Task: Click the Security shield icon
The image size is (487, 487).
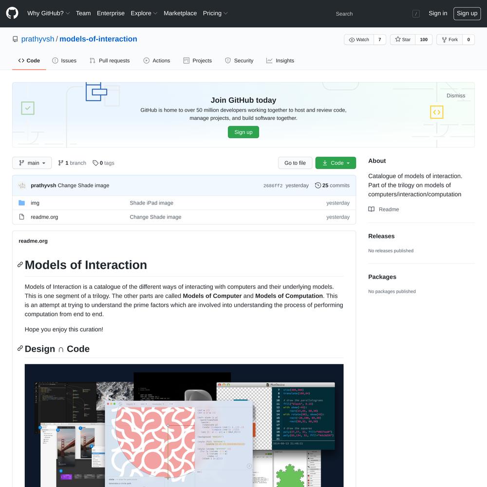Action: 228,60
